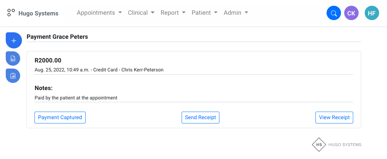Click the R2000.00 payment amount

48,61
